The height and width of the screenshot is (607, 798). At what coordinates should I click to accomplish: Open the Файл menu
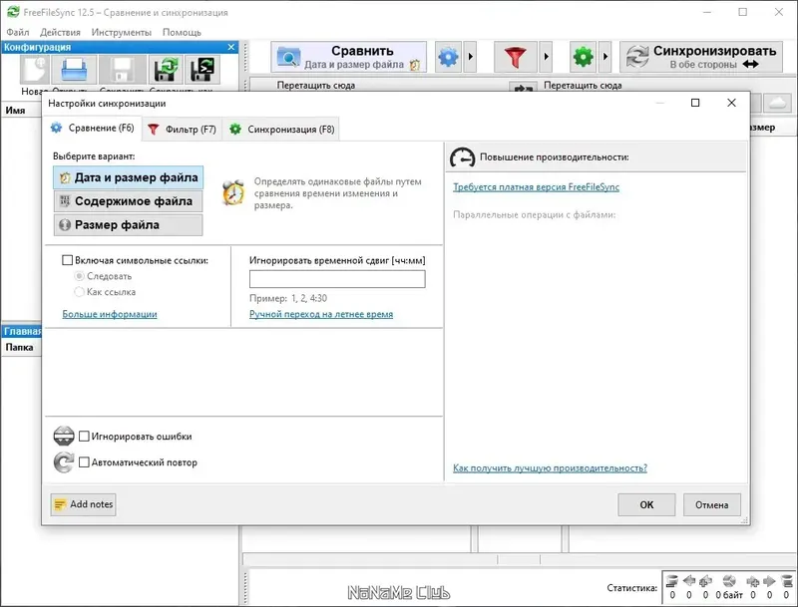(18, 32)
